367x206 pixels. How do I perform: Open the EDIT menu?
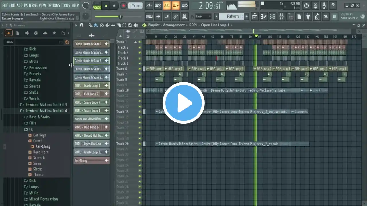click(x=12, y=5)
